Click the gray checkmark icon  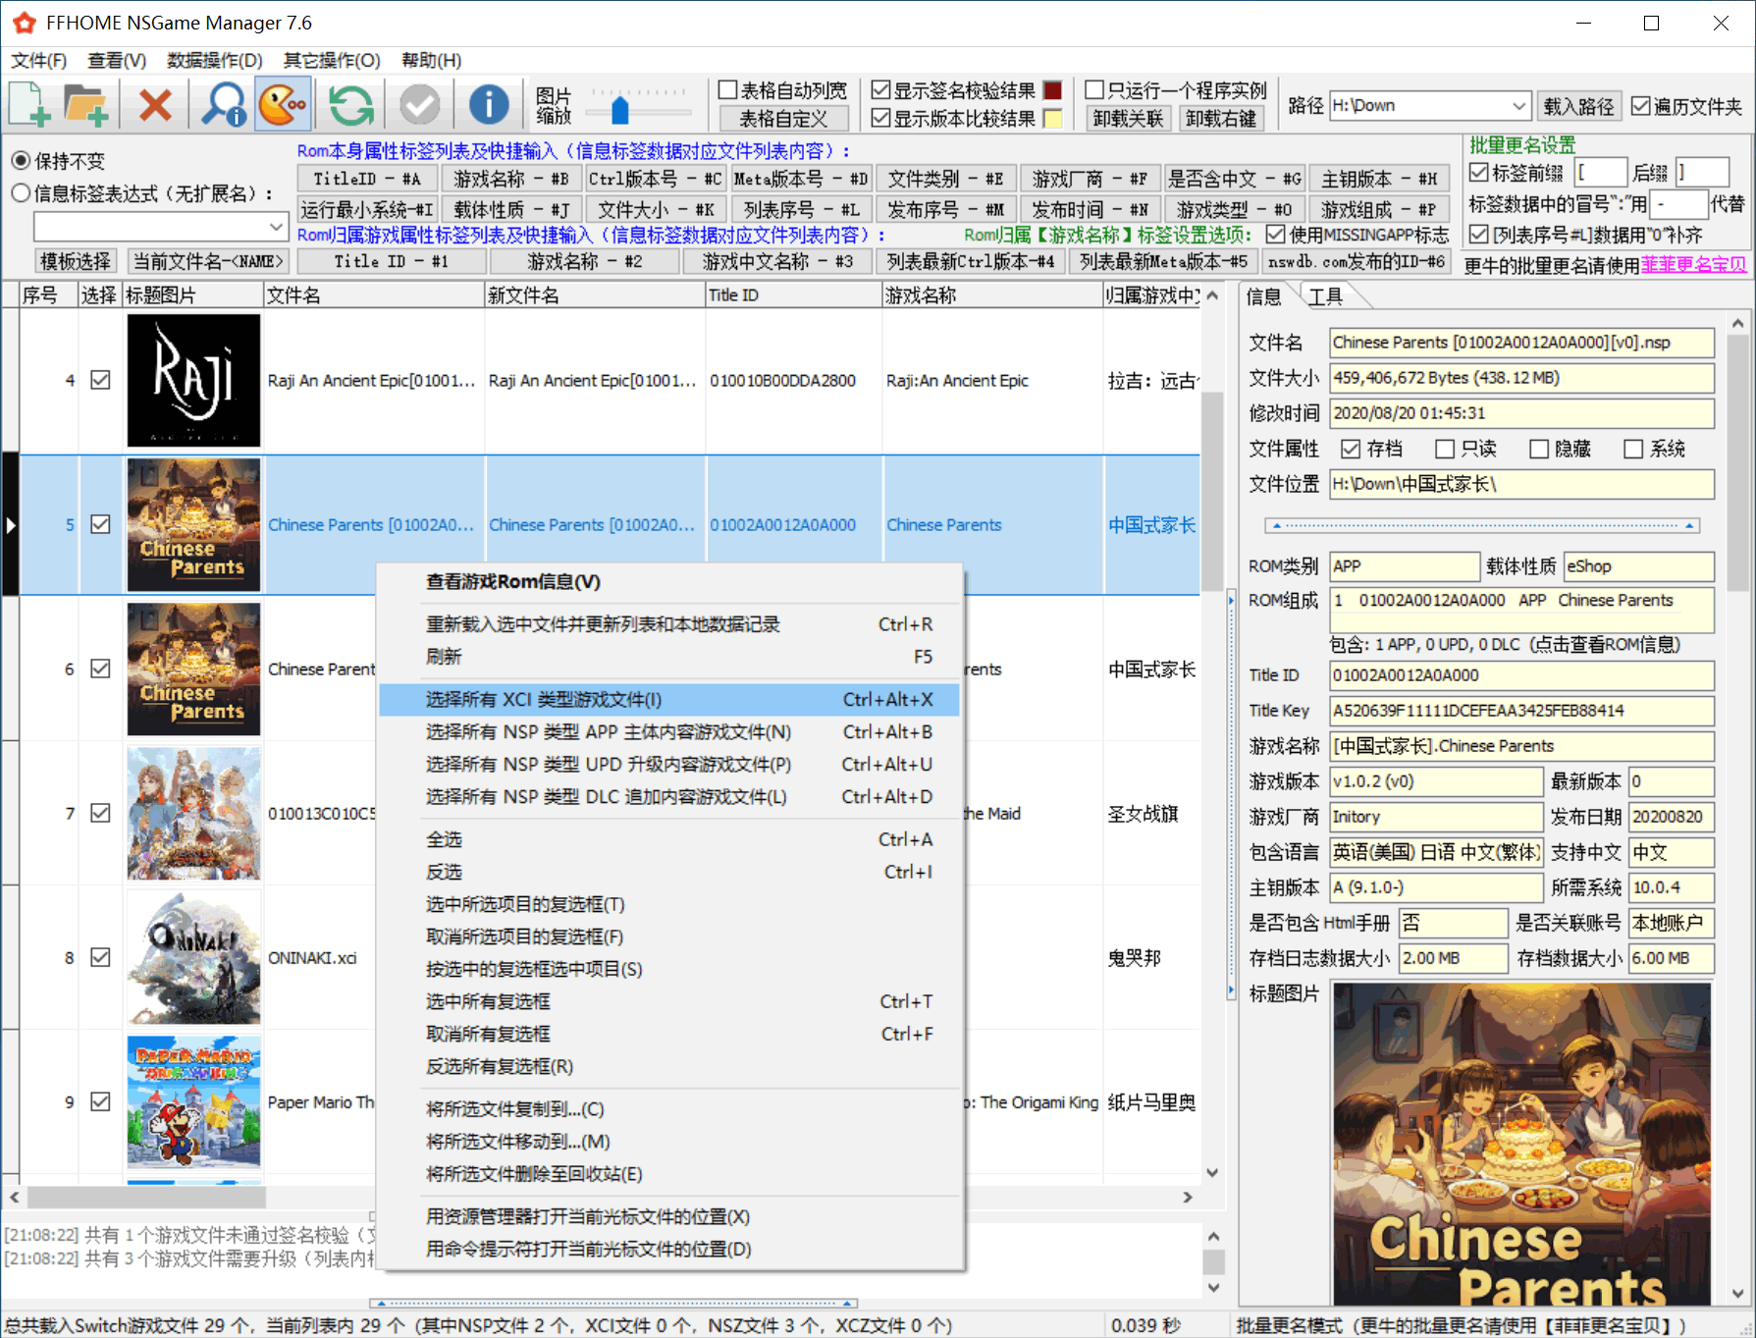(x=420, y=104)
